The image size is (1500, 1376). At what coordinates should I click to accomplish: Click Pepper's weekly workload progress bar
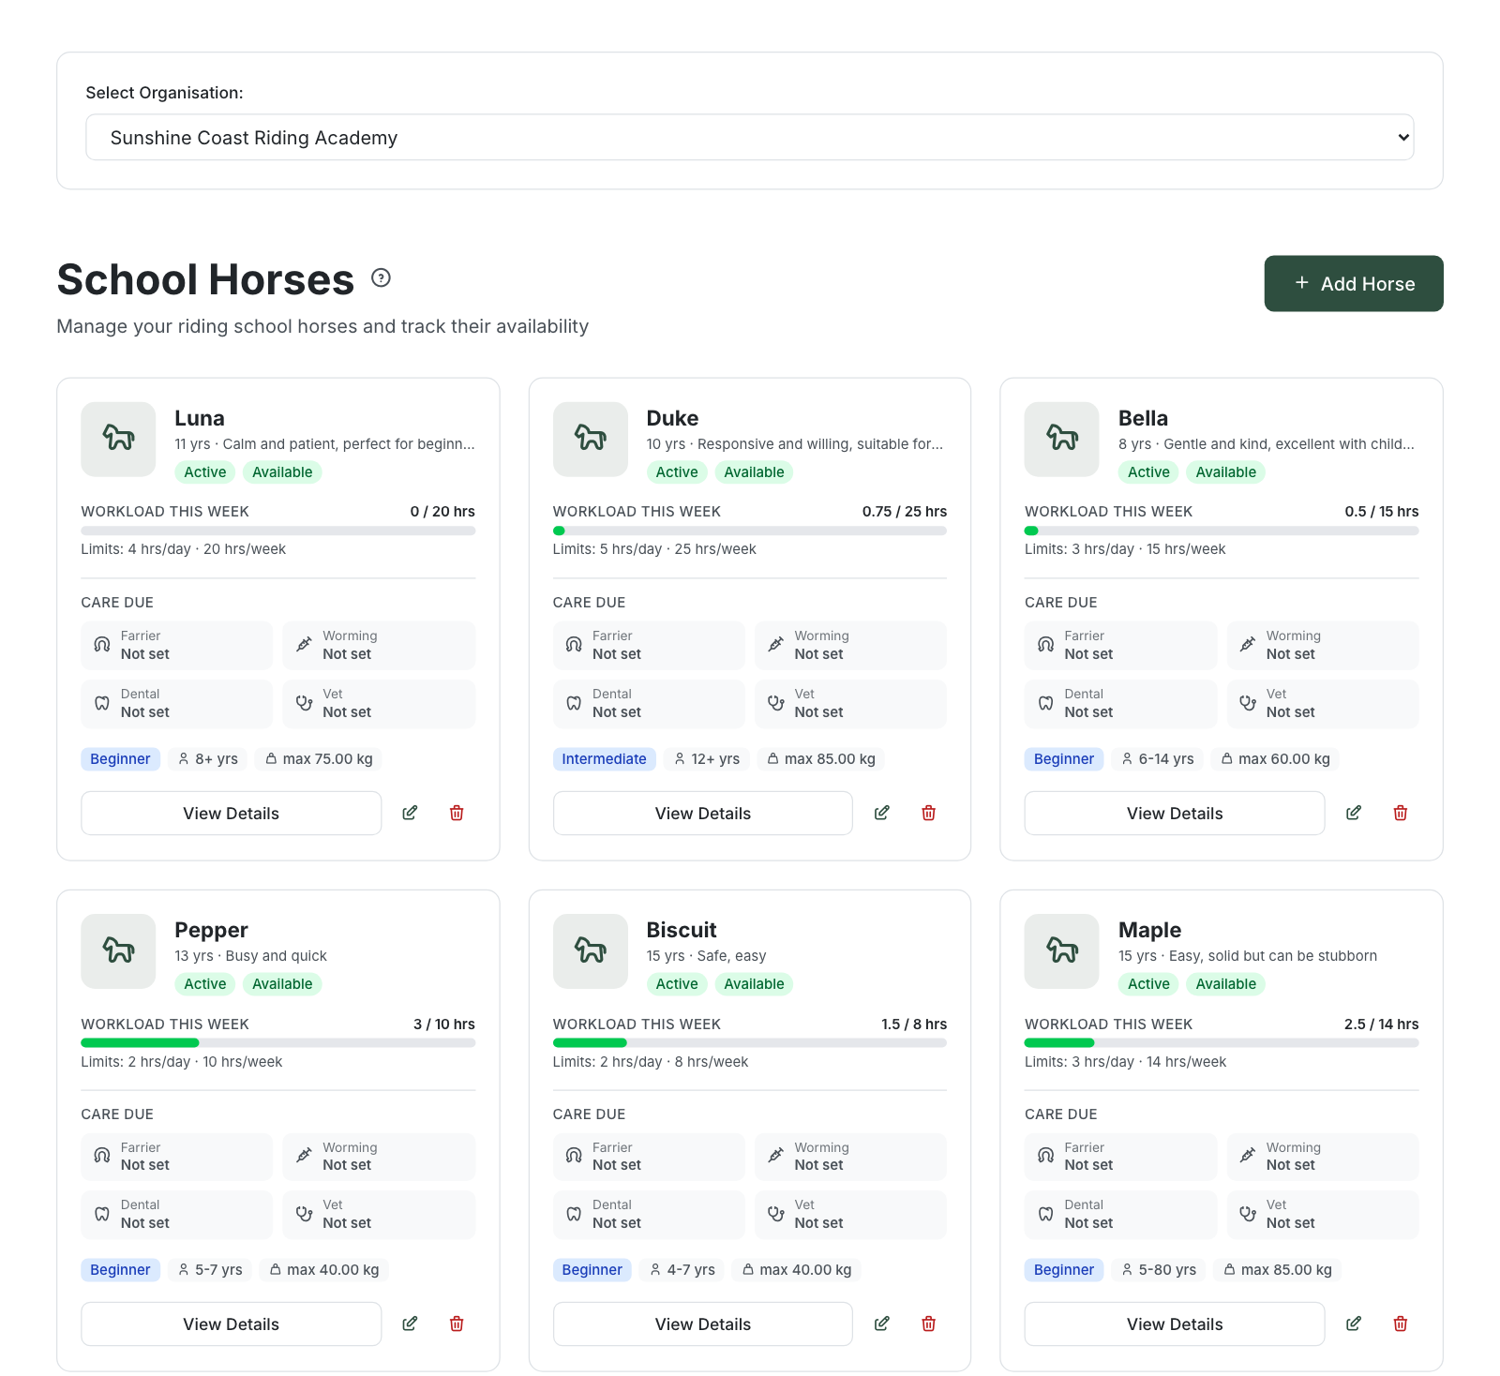(x=277, y=1042)
